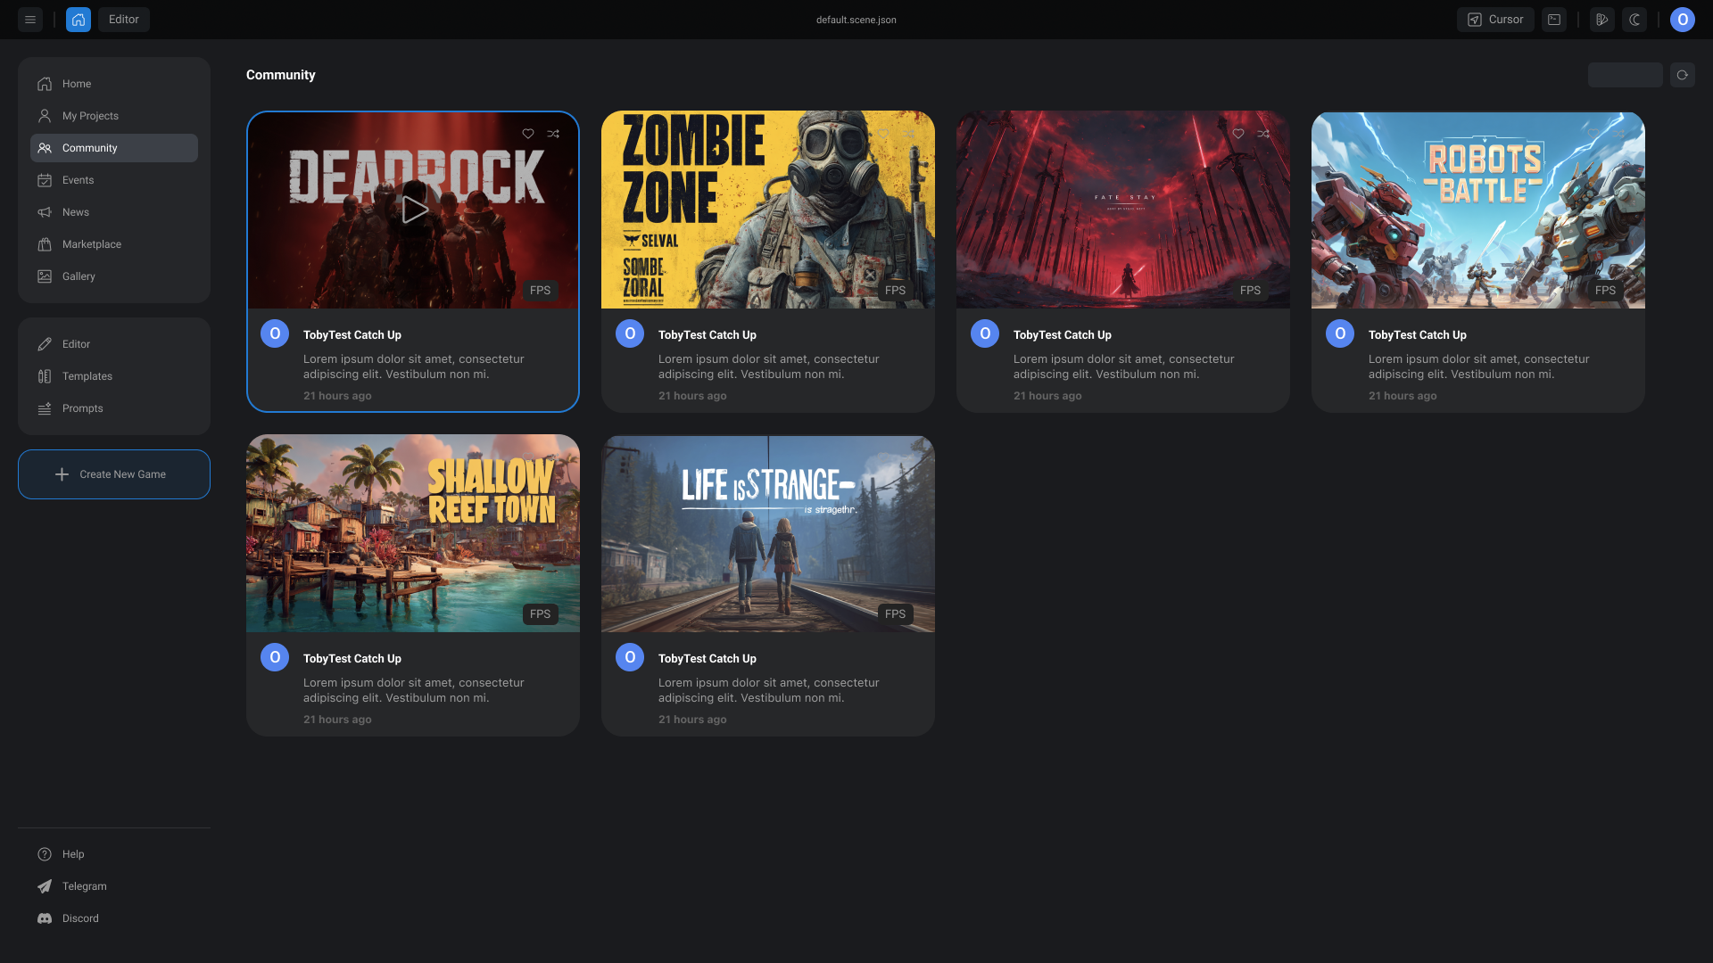The image size is (1713, 963).
Task: Play the DEADROCK video preview
Action: coord(413,210)
